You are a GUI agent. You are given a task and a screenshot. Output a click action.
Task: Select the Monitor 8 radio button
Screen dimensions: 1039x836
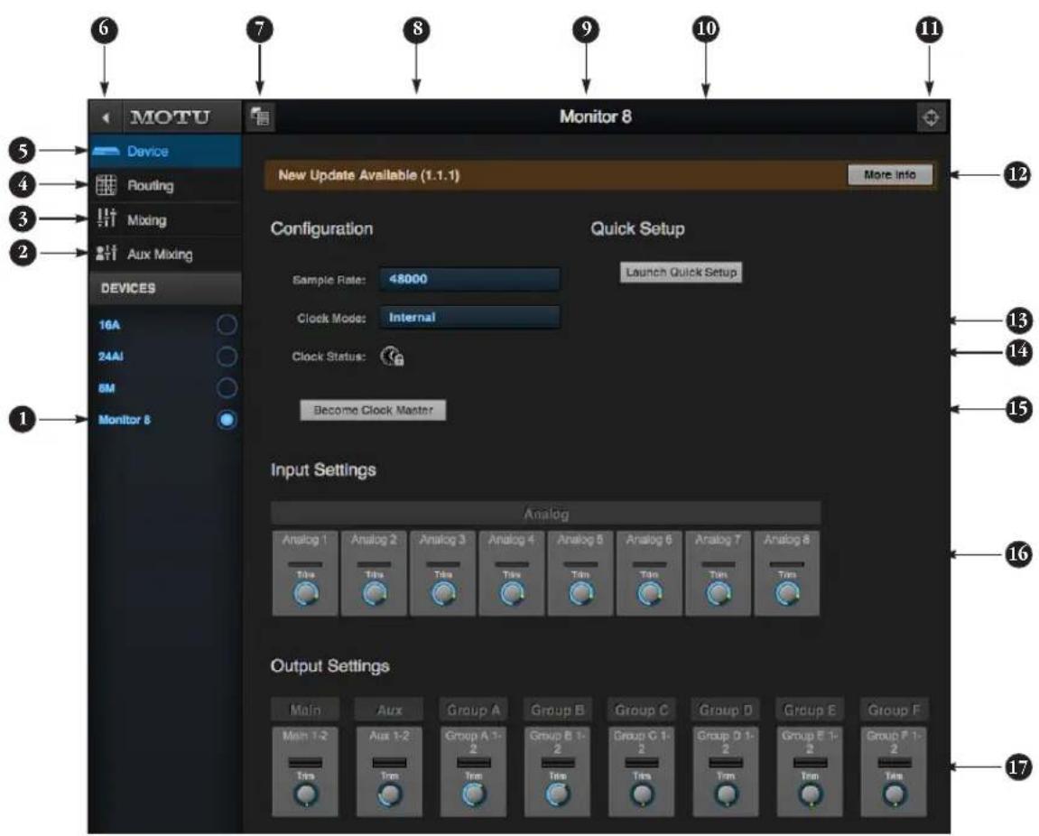pyautogui.click(x=227, y=420)
